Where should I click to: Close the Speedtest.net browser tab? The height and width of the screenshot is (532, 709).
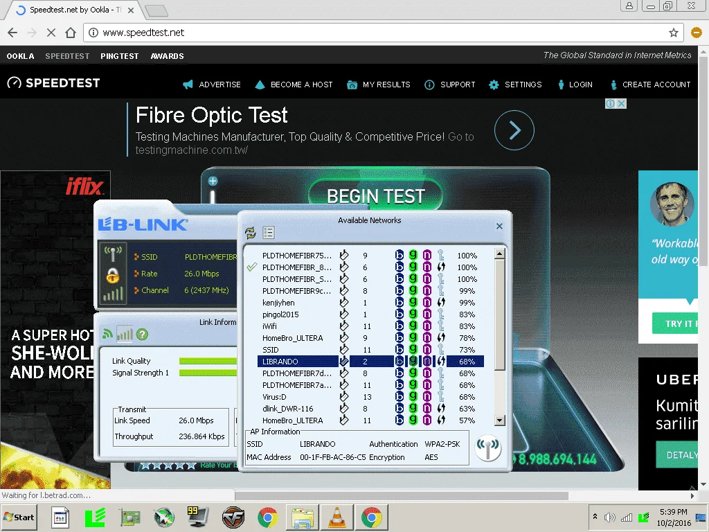(x=131, y=10)
